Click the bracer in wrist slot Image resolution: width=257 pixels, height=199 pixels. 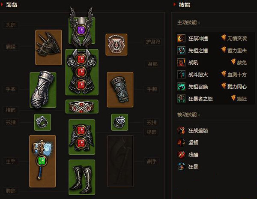pyautogui.click(x=120, y=90)
